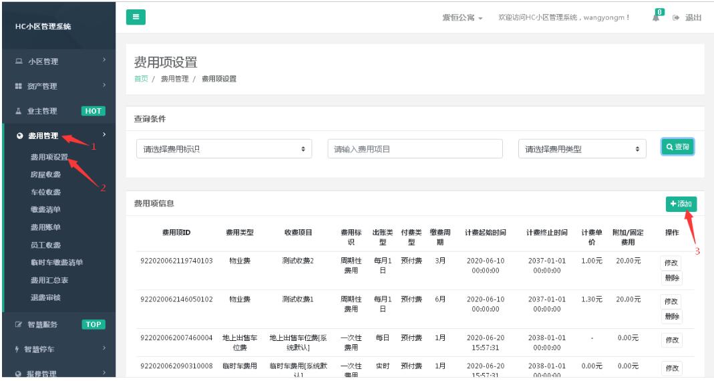Open the 请选择费用类型 dropdown

click(x=582, y=150)
